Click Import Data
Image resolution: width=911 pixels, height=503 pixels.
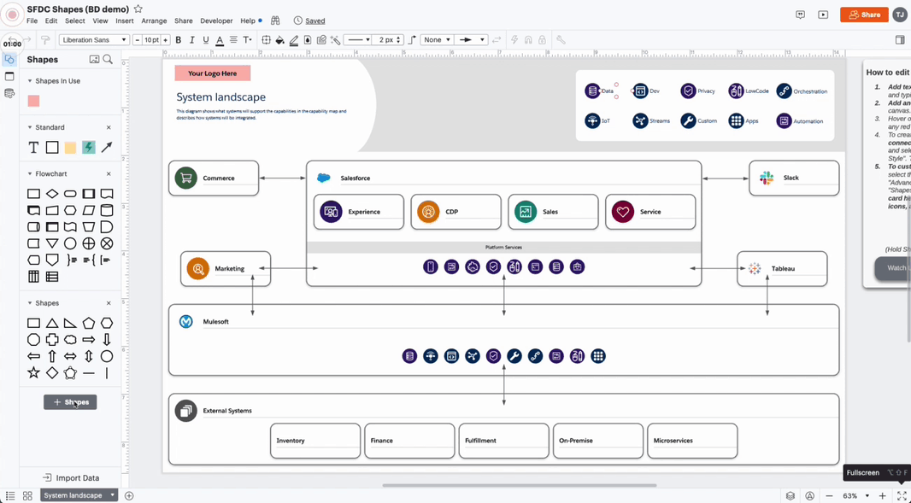coord(71,478)
